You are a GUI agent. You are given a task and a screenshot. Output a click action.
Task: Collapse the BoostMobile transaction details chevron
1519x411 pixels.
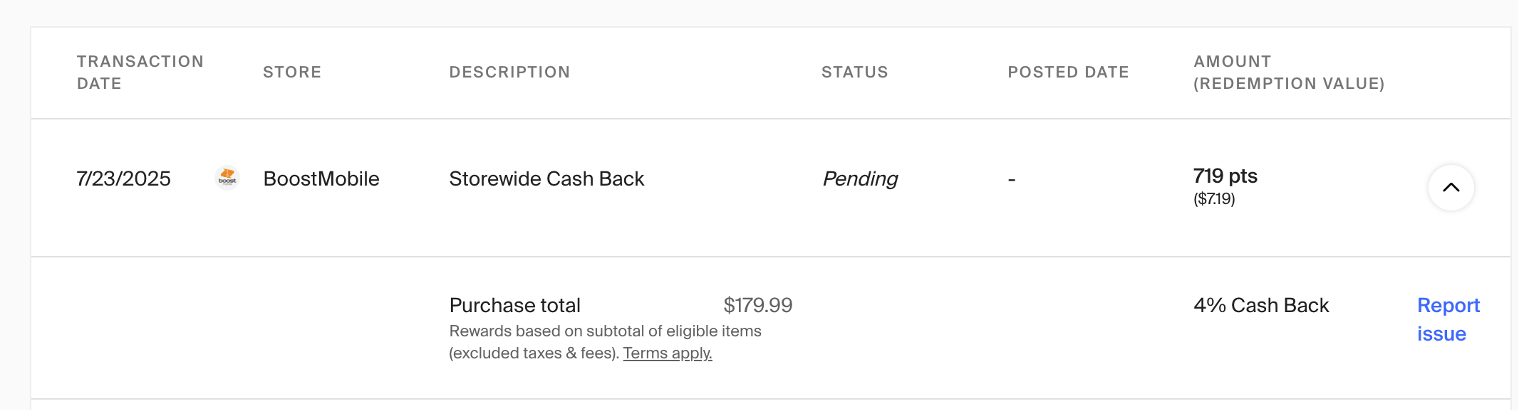(x=1451, y=188)
